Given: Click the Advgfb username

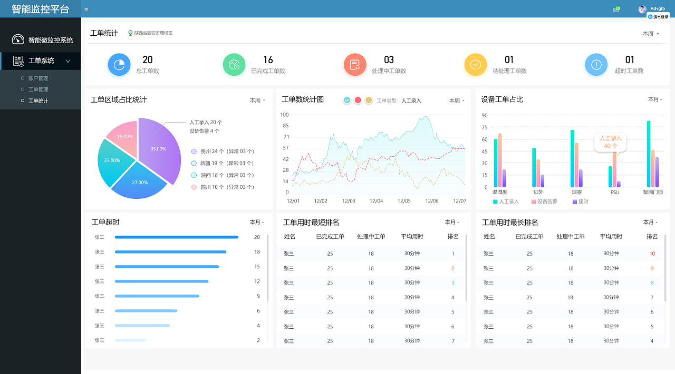Looking at the screenshot, I should pyautogui.click(x=658, y=8).
